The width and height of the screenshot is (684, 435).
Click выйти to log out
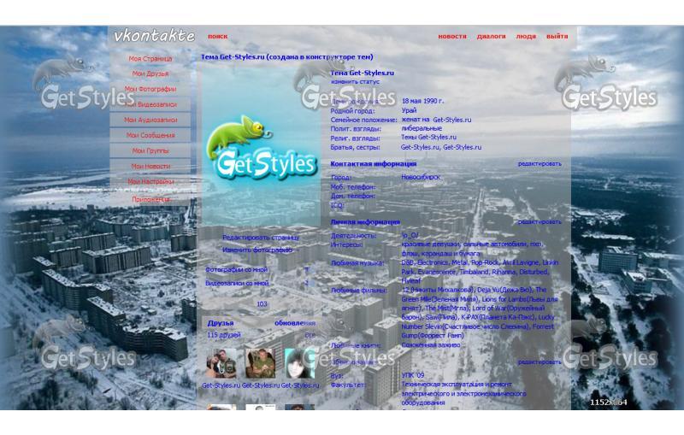click(557, 37)
